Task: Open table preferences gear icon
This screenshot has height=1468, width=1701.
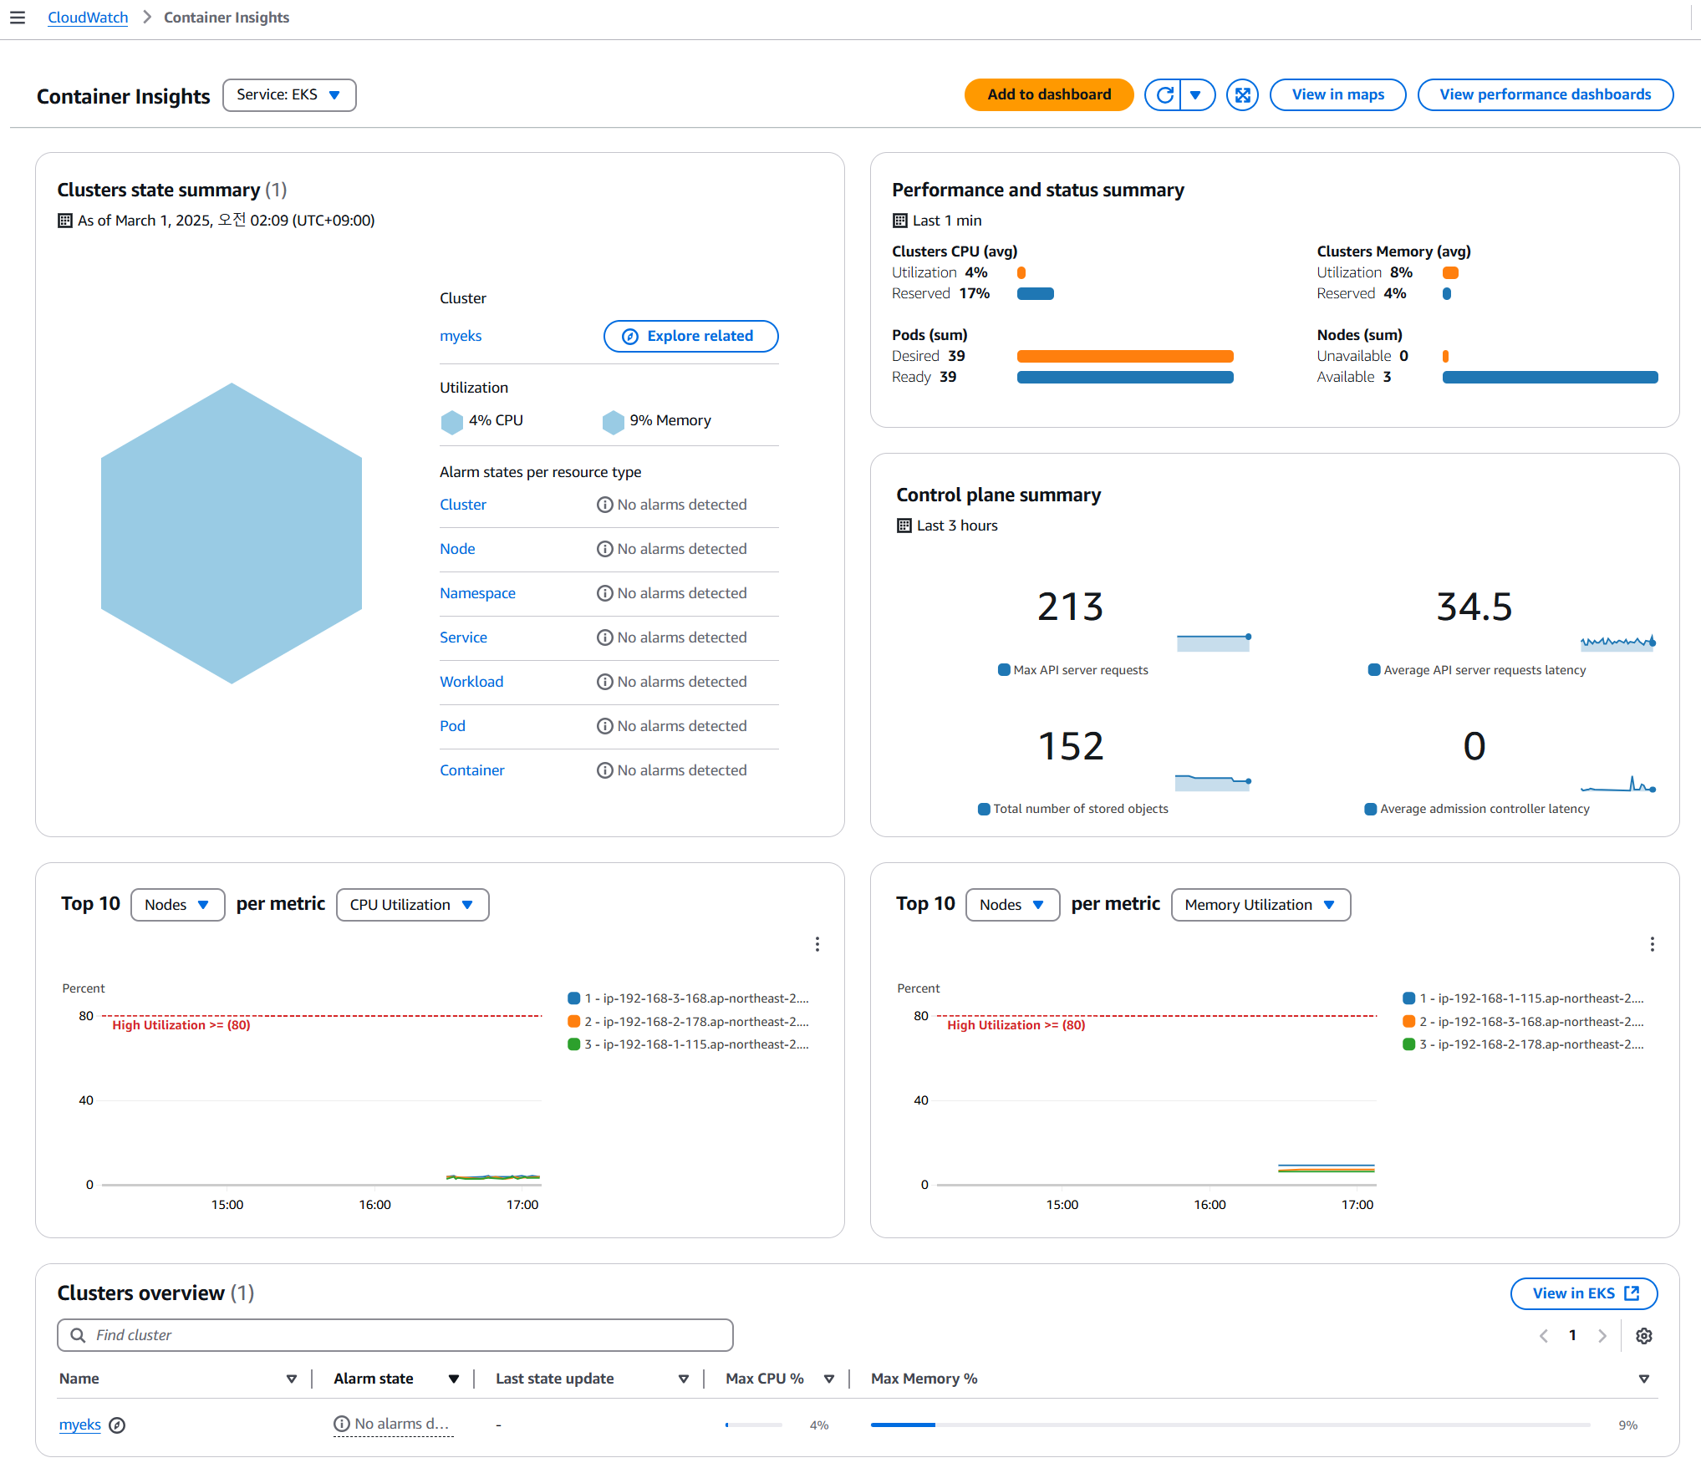Action: 1643,1336
